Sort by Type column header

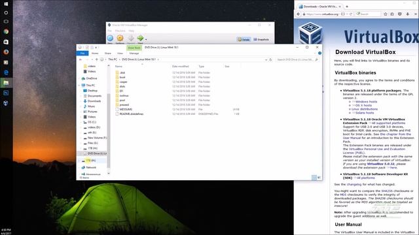pyautogui.click(x=201, y=67)
